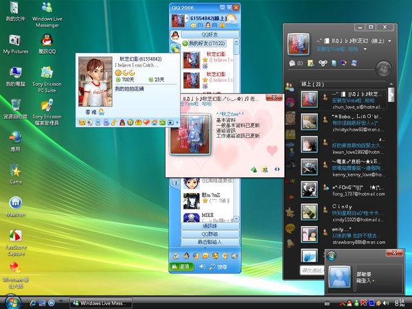Open Windows Live Messenger desktop shortcut
The image size is (412, 309).
point(47,14)
